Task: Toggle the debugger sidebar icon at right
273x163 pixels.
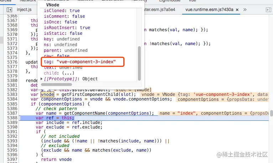Action: [x=268, y=10]
